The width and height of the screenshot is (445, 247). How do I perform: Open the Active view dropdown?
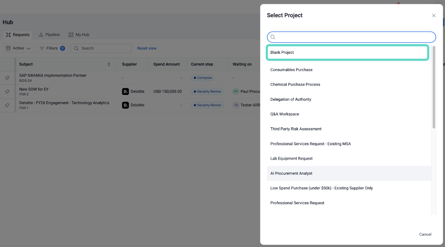pos(18,48)
